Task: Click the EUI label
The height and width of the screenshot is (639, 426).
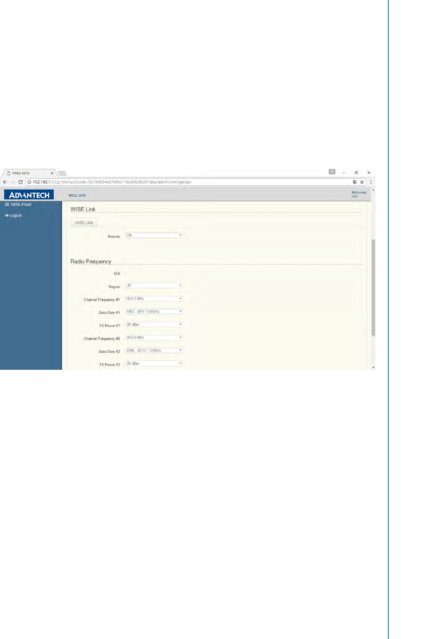Action: pyautogui.click(x=117, y=274)
